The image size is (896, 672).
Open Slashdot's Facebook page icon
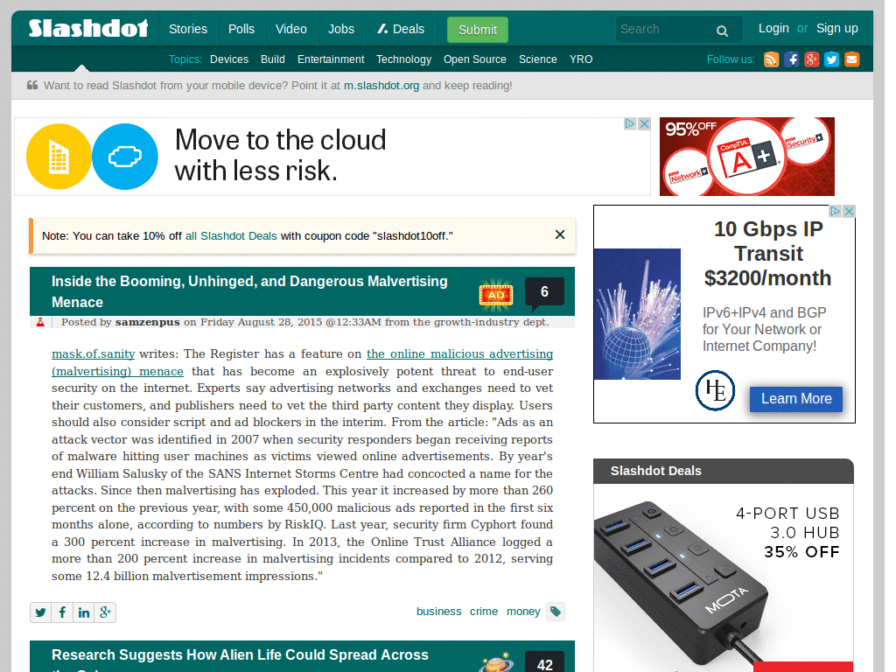pos(791,59)
